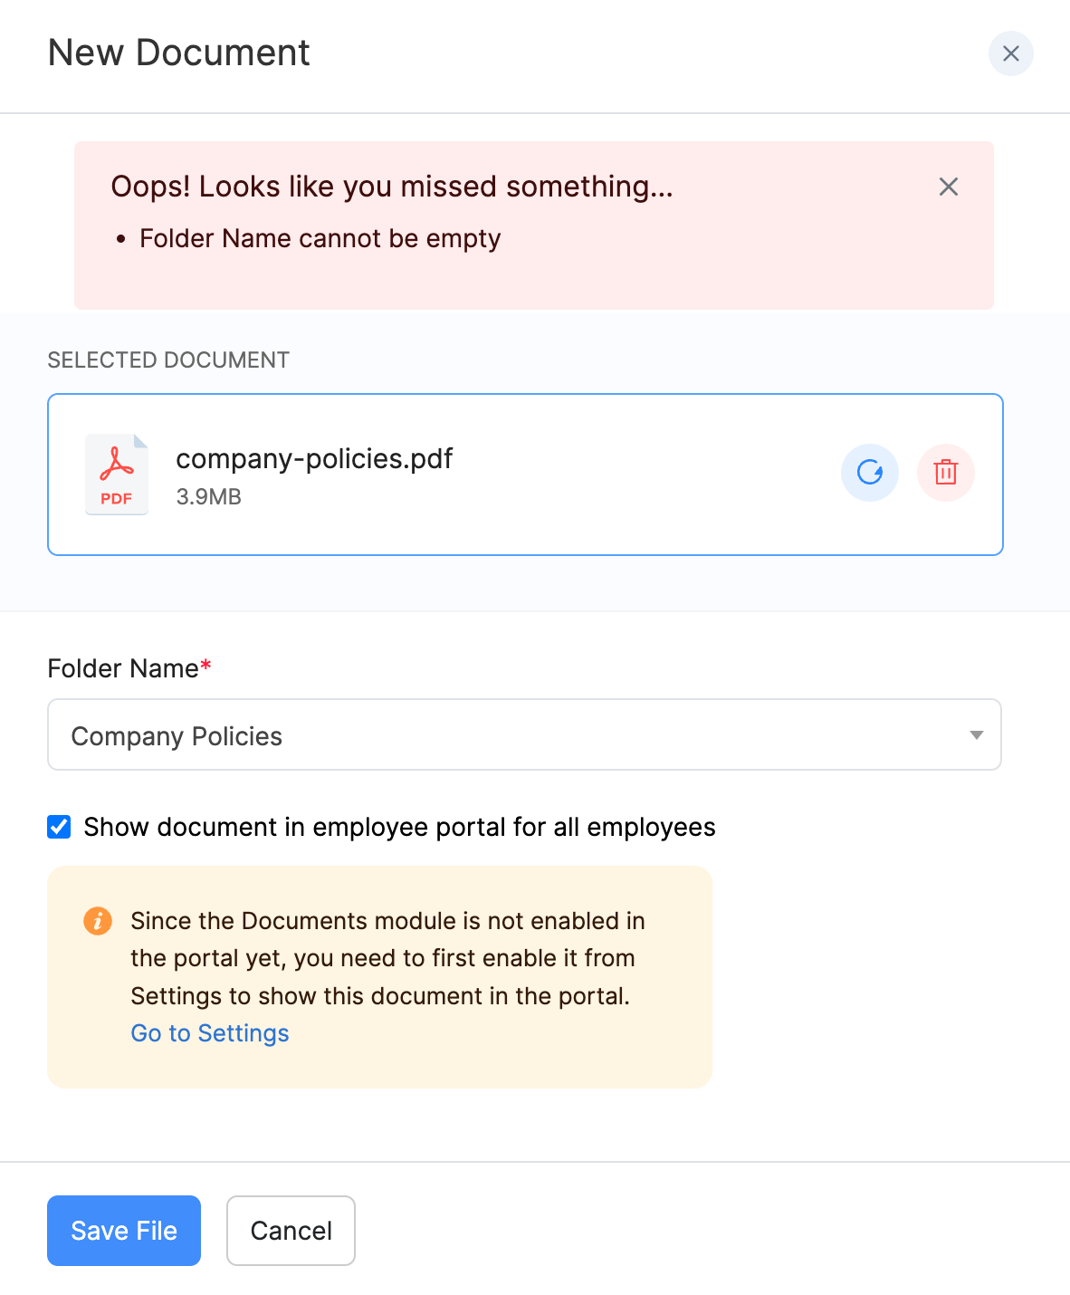
Task: Click the SELECTED DOCUMENT section heading
Action: click(168, 360)
